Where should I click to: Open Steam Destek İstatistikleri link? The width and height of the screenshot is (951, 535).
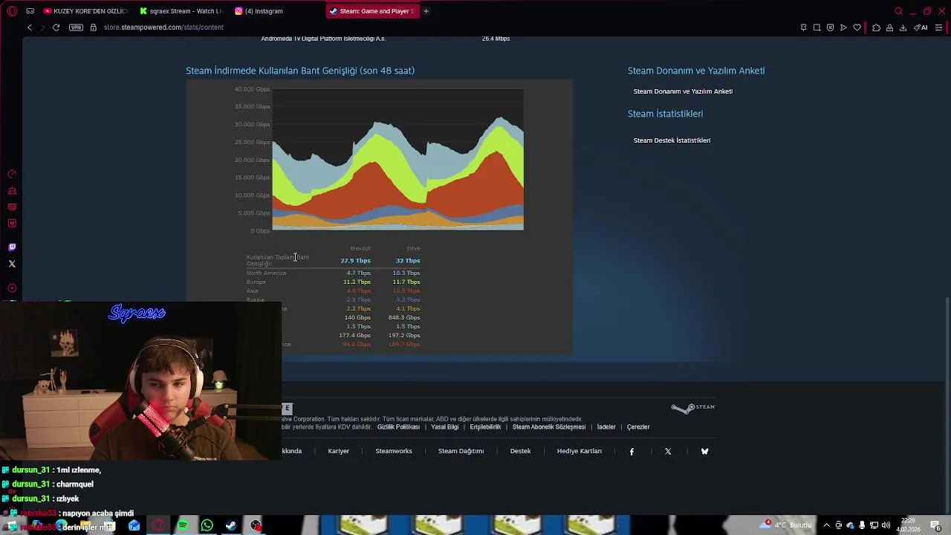coord(672,140)
